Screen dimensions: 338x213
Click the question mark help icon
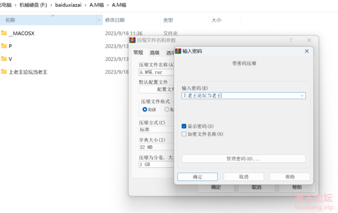(x=291, y=40)
